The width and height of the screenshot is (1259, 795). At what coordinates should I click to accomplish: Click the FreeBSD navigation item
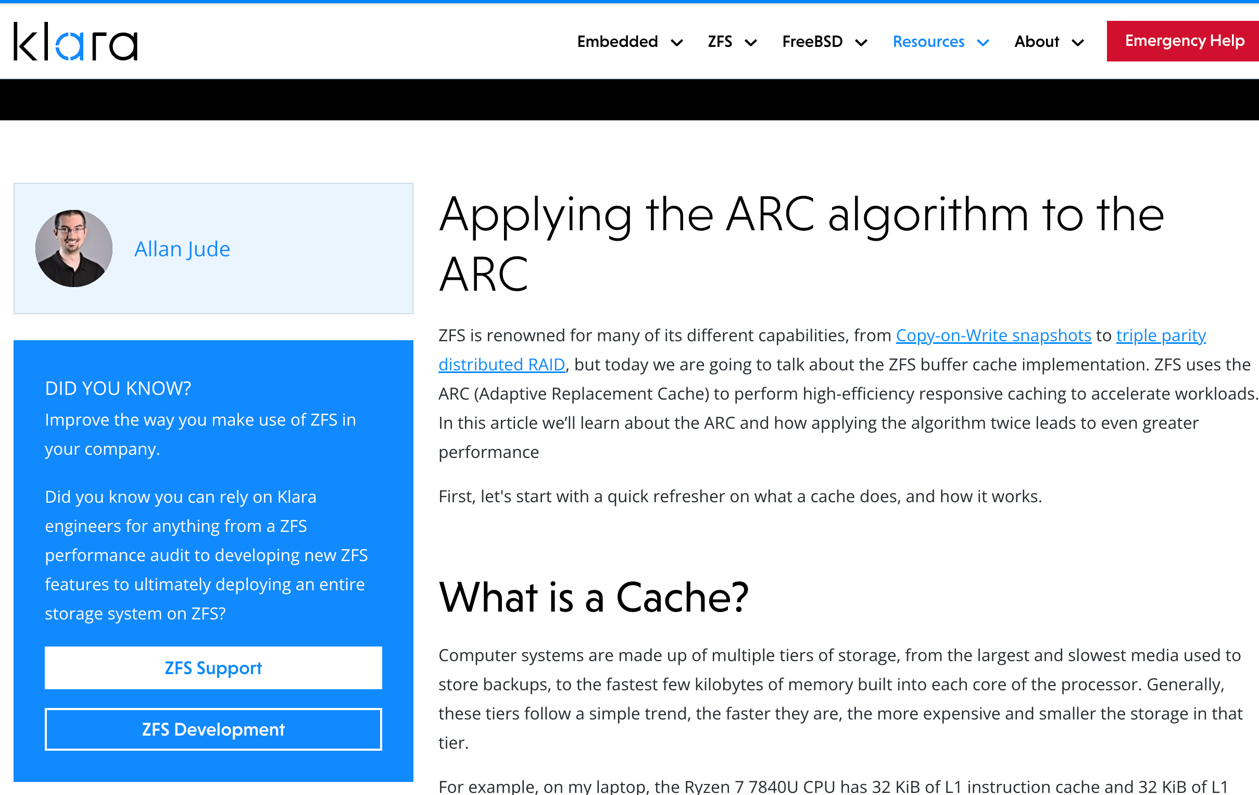812,41
